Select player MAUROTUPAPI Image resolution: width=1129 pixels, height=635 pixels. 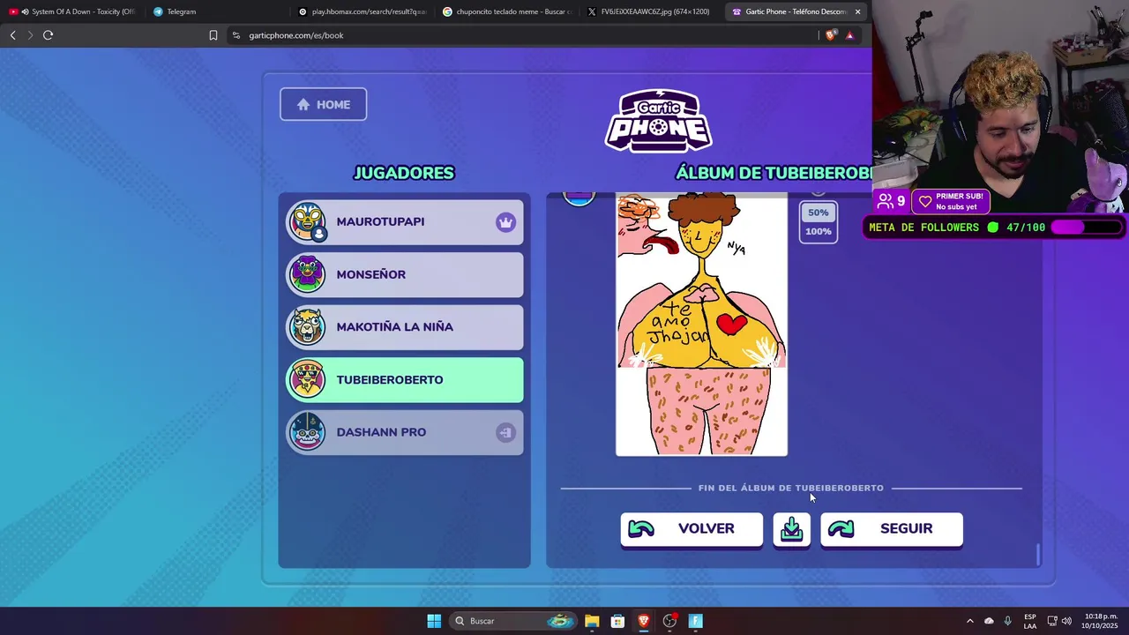[405, 222]
